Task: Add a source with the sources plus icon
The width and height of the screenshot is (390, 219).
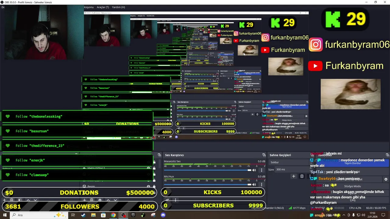Action: (x=84, y=200)
